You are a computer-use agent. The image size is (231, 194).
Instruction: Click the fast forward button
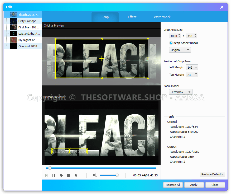pyautogui.click(x=61, y=175)
